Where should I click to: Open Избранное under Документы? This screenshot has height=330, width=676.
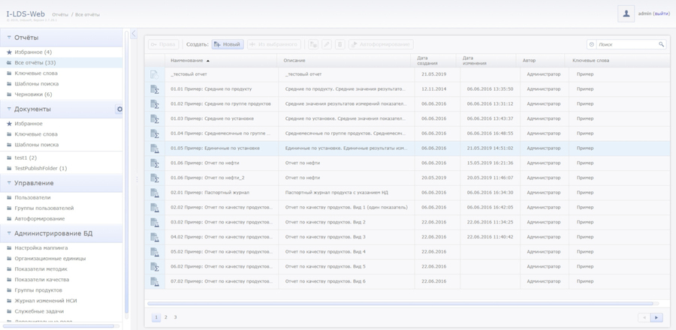tap(29, 124)
